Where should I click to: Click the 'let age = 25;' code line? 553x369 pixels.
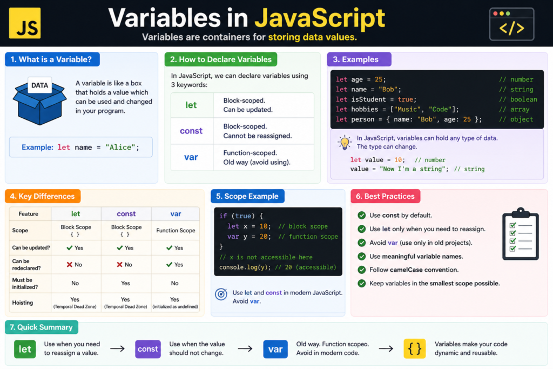pos(361,79)
